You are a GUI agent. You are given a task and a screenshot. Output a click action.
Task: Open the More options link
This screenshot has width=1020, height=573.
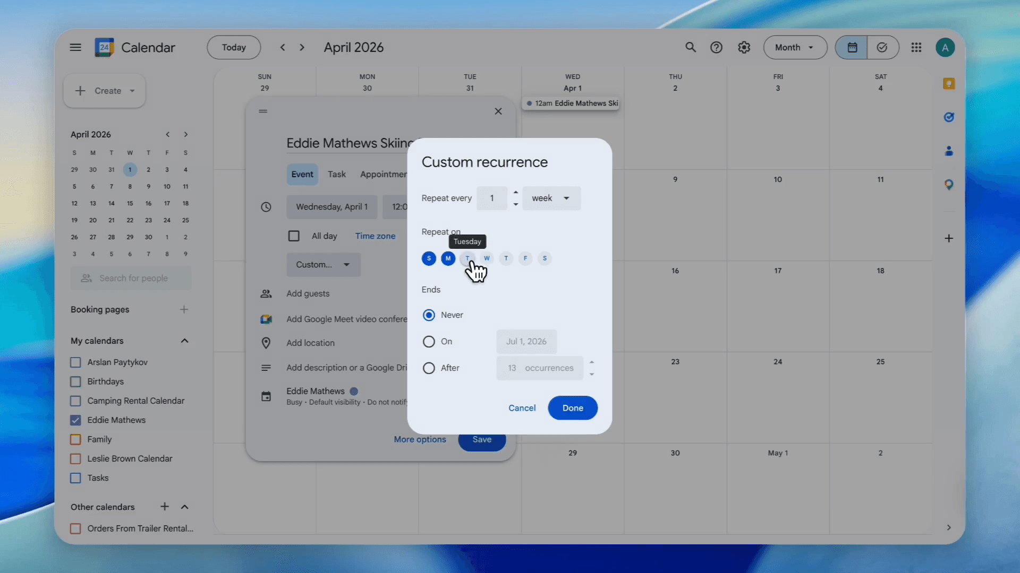tap(420, 439)
